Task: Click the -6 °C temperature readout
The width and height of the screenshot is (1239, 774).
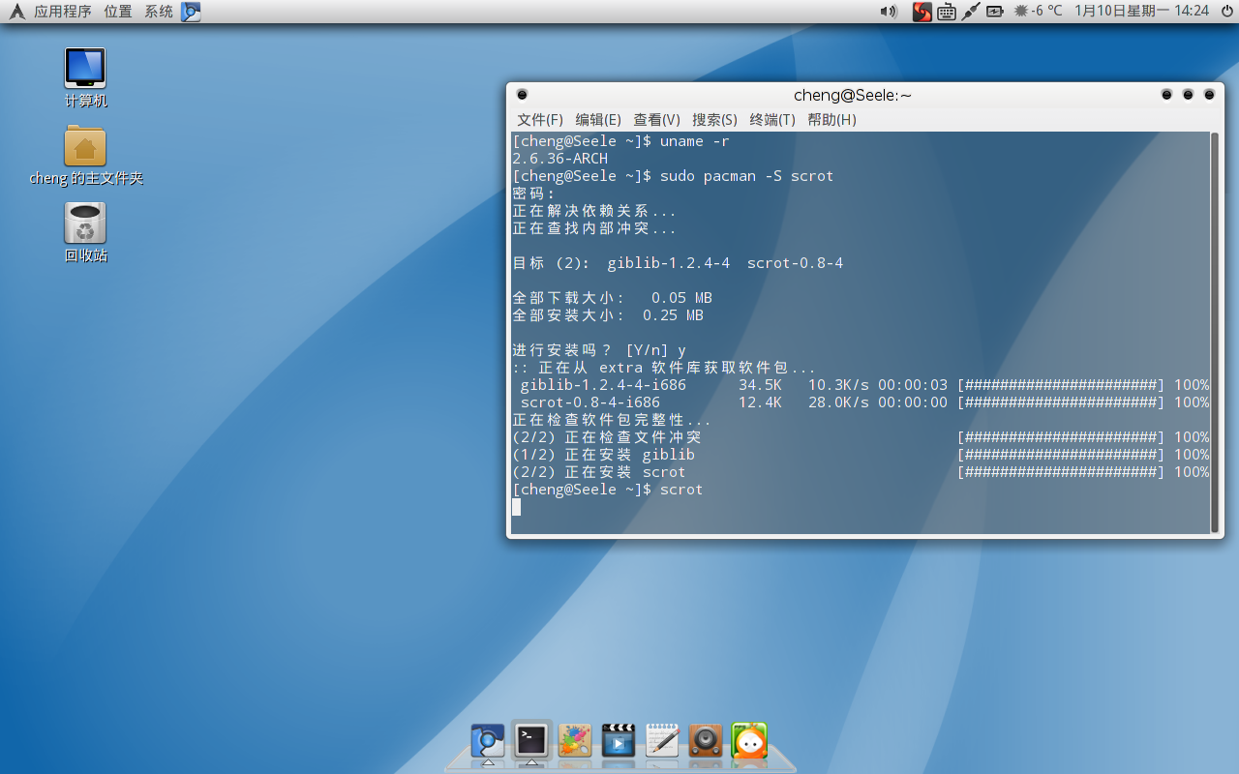Action: point(1047,12)
